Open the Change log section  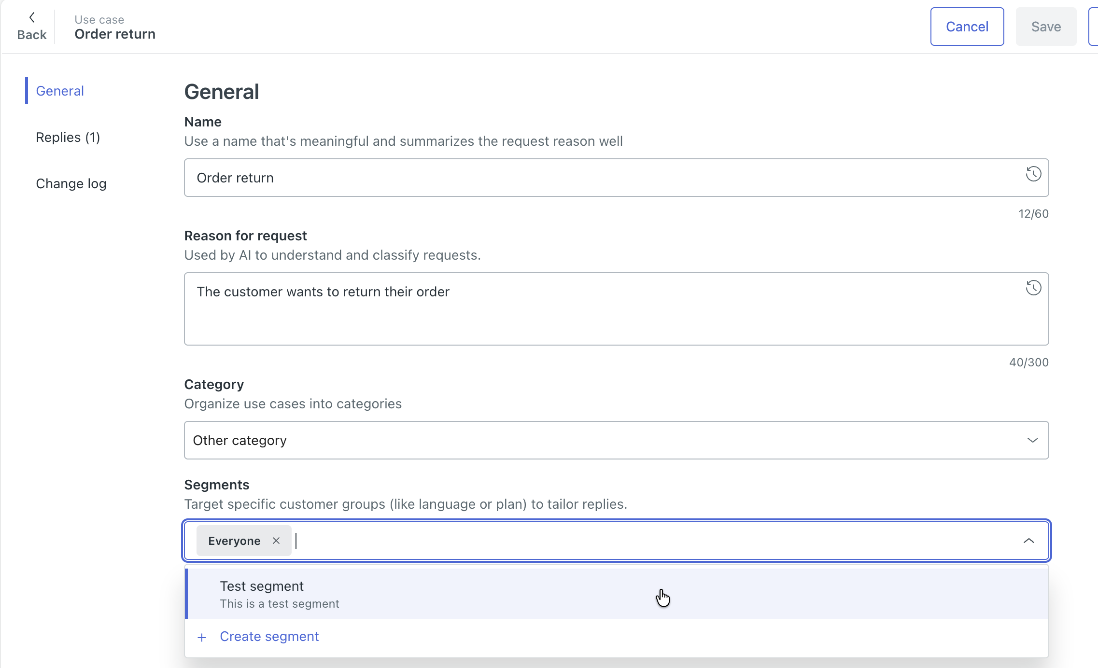pyautogui.click(x=71, y=183)
